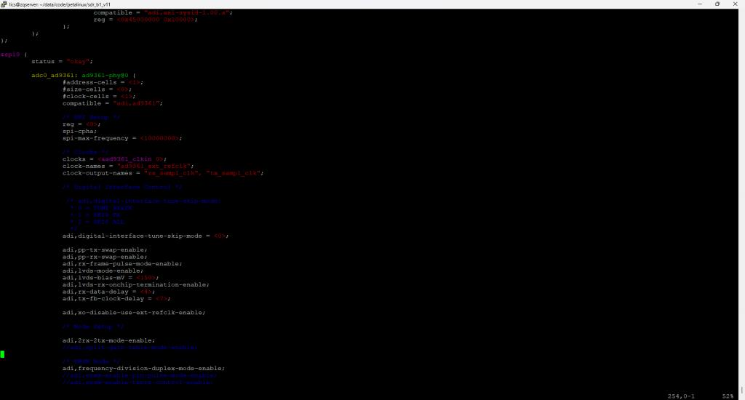The height and width of the screenshot is (400, 745).
Task: Click the clock-output-names property line
Action: [162, 173]
